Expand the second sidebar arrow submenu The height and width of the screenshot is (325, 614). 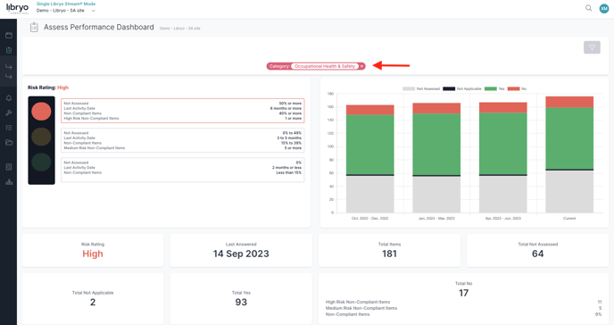click(9, 77)
